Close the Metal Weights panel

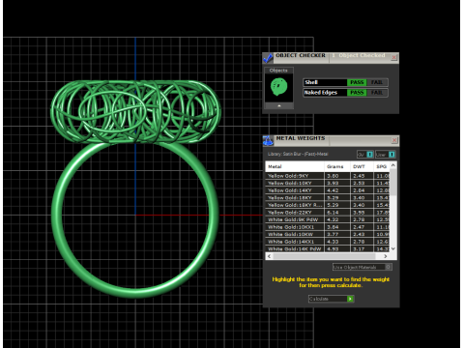(394, 140)
